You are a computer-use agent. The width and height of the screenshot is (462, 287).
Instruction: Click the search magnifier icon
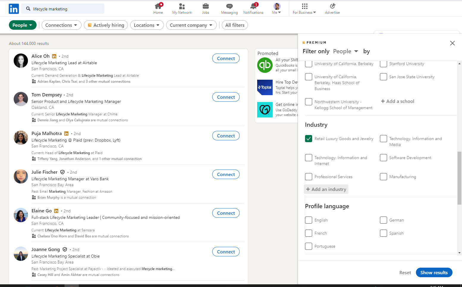click(28, 9)
